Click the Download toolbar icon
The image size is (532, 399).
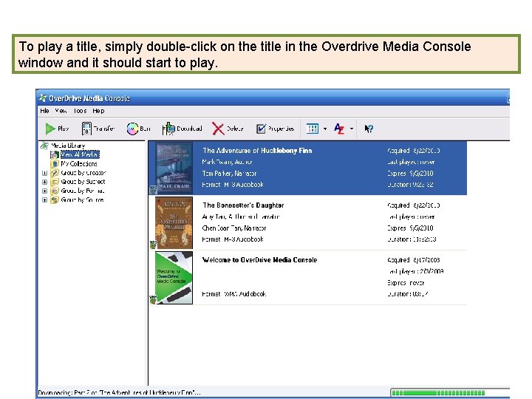(168, 129)
